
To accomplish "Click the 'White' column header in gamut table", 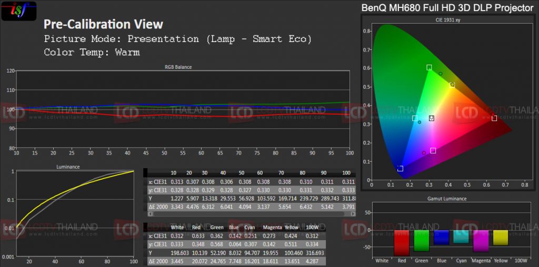I will click(177, 227).
